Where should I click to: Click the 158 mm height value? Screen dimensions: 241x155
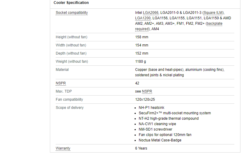tap(142, 37)
